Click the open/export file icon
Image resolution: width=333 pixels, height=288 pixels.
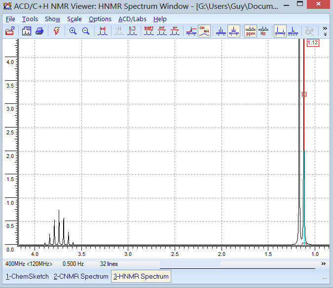pos(9,31)
